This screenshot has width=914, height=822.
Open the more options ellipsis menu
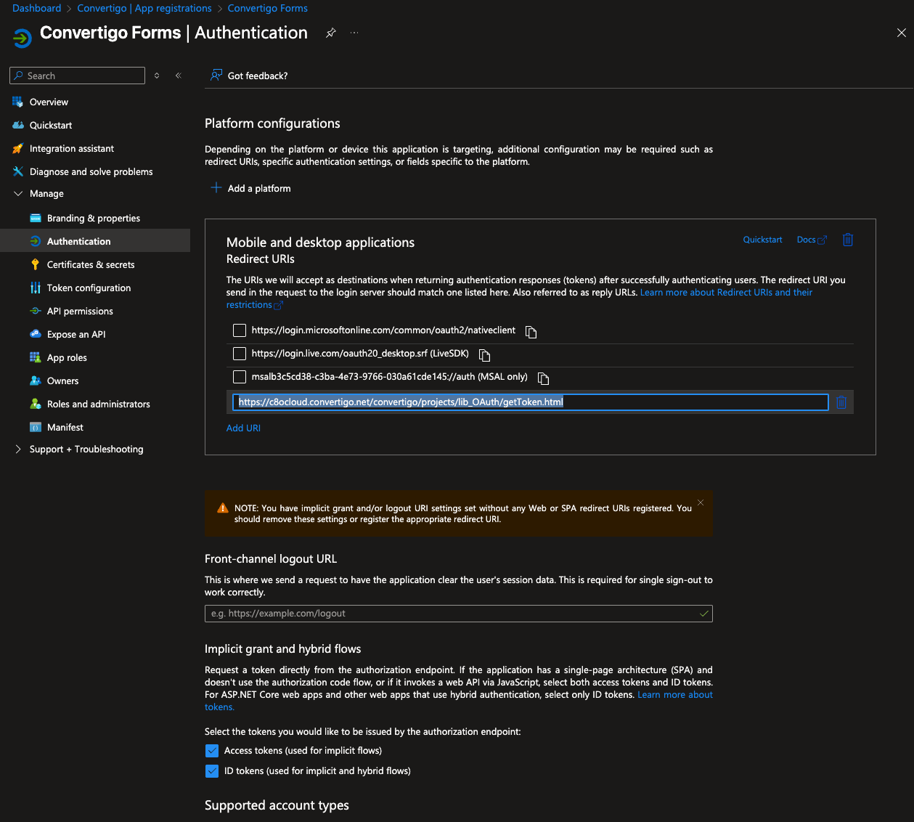click(x=354, y=33)
